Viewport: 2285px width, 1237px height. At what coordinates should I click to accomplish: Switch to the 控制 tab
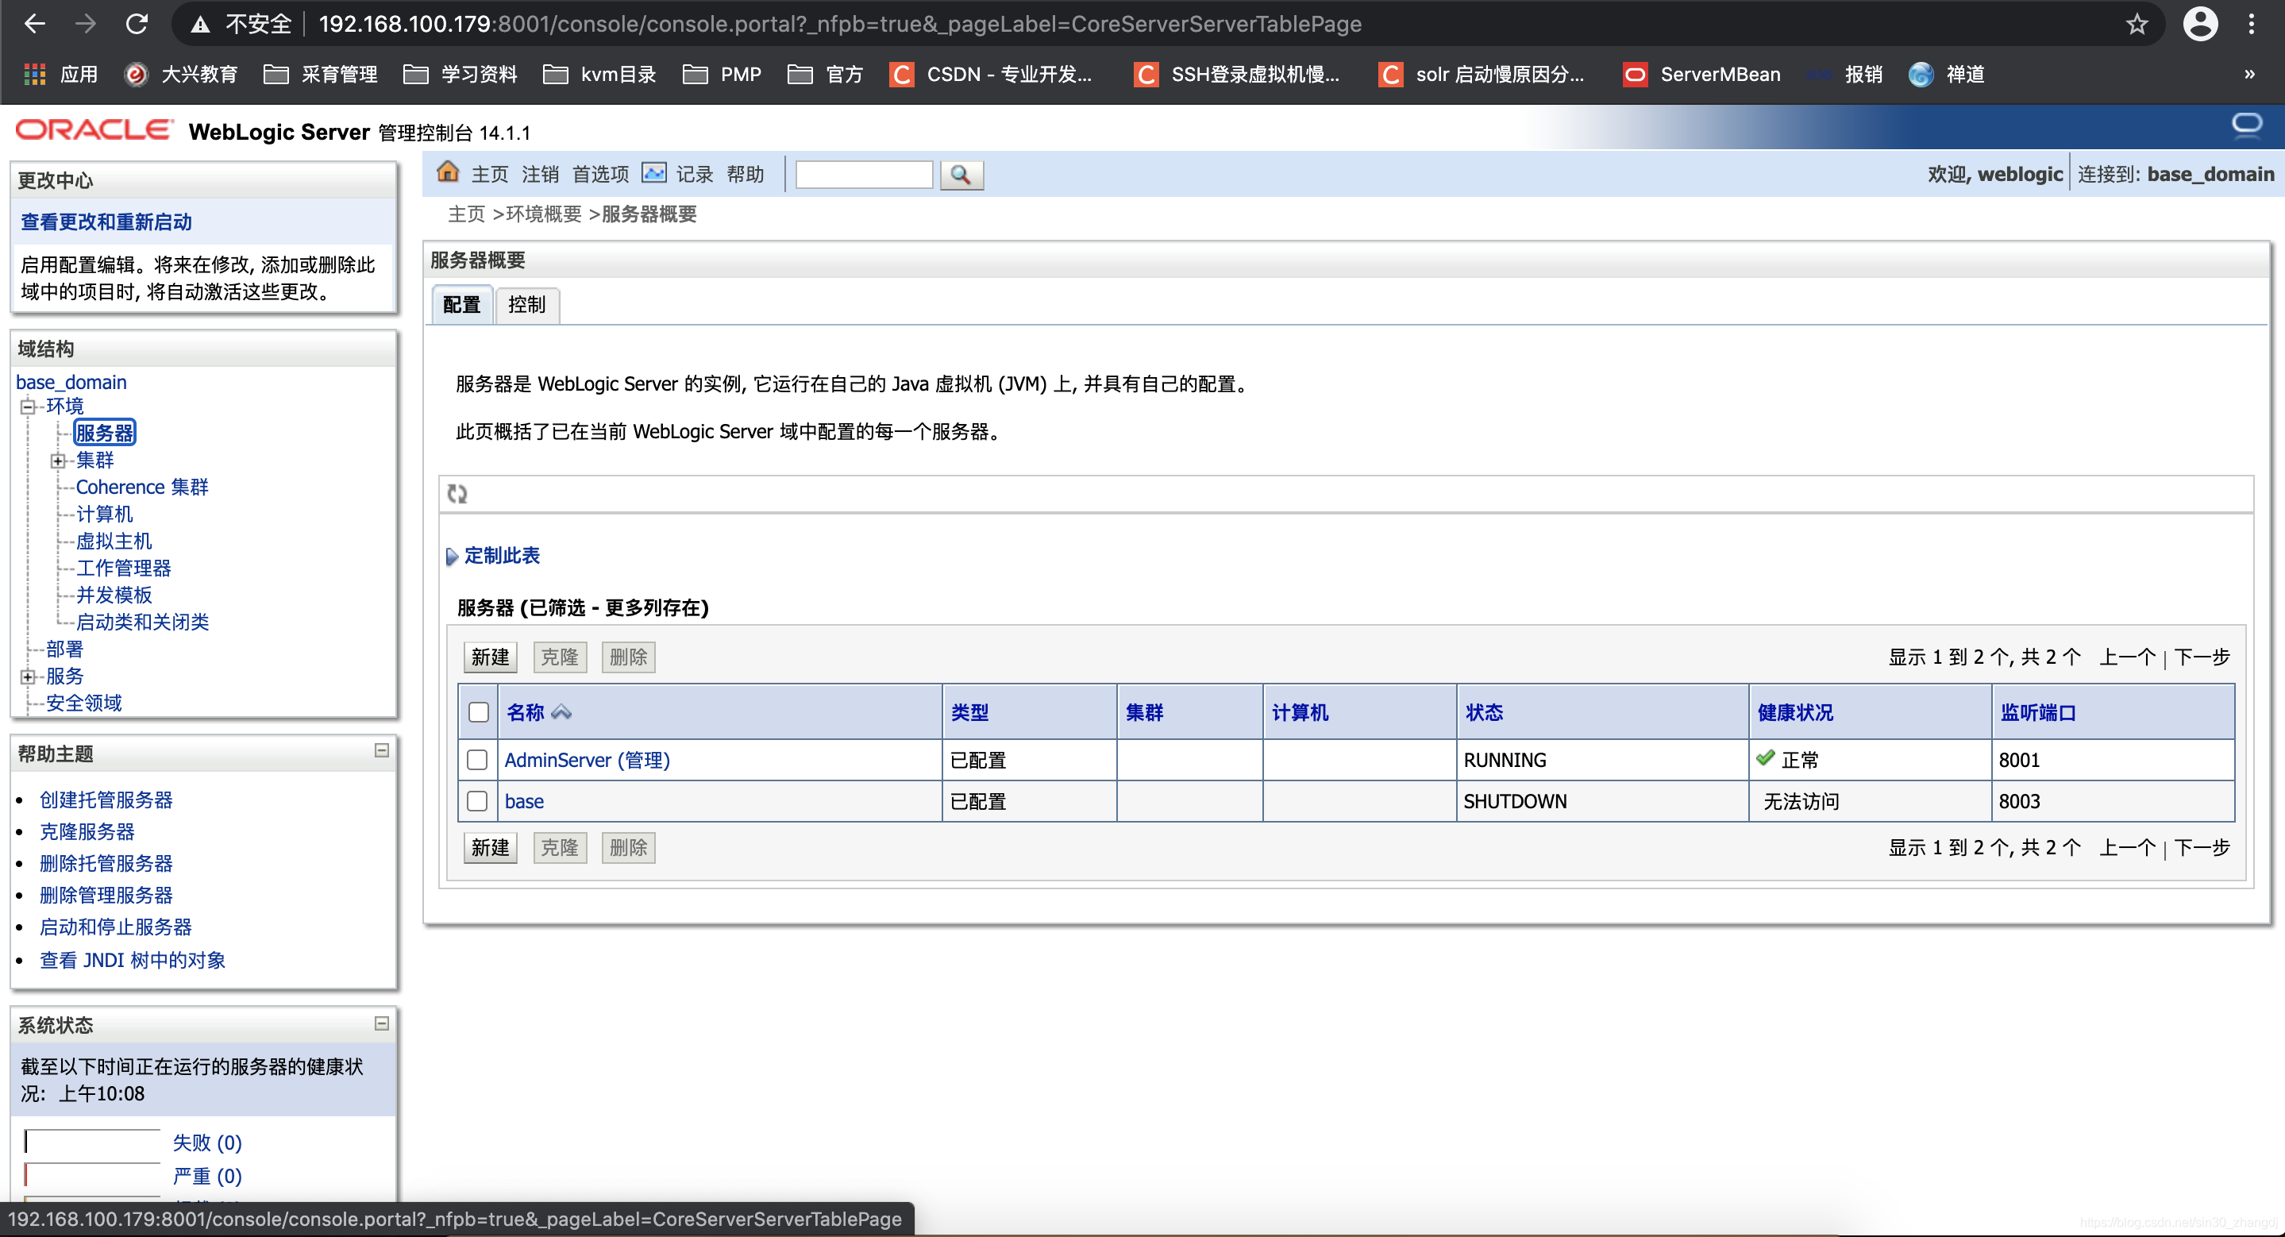(x=526, y=305)
